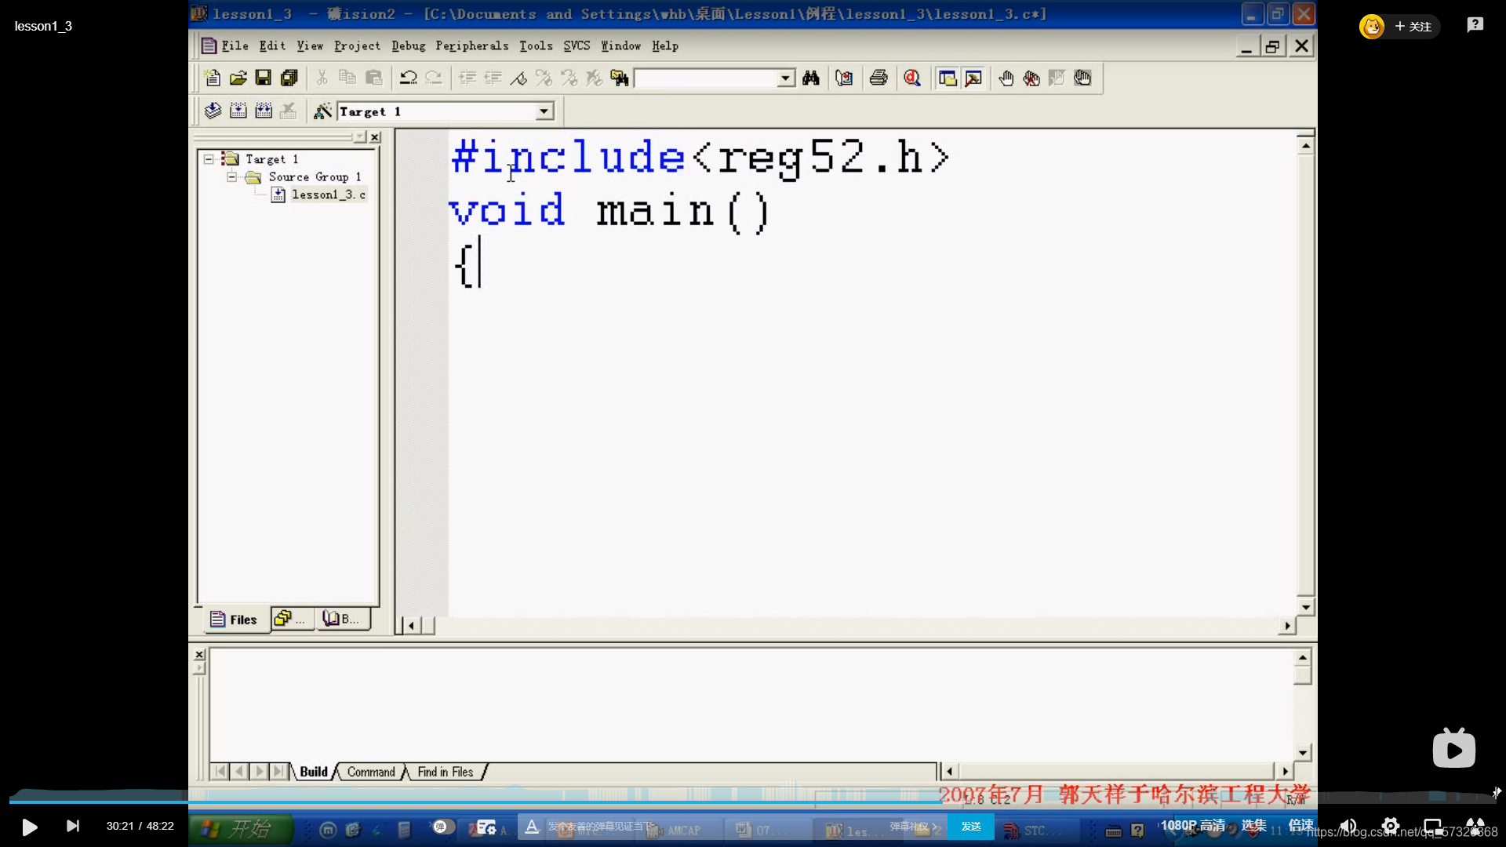Click the Undo arrow icon

tap(408, 78)
